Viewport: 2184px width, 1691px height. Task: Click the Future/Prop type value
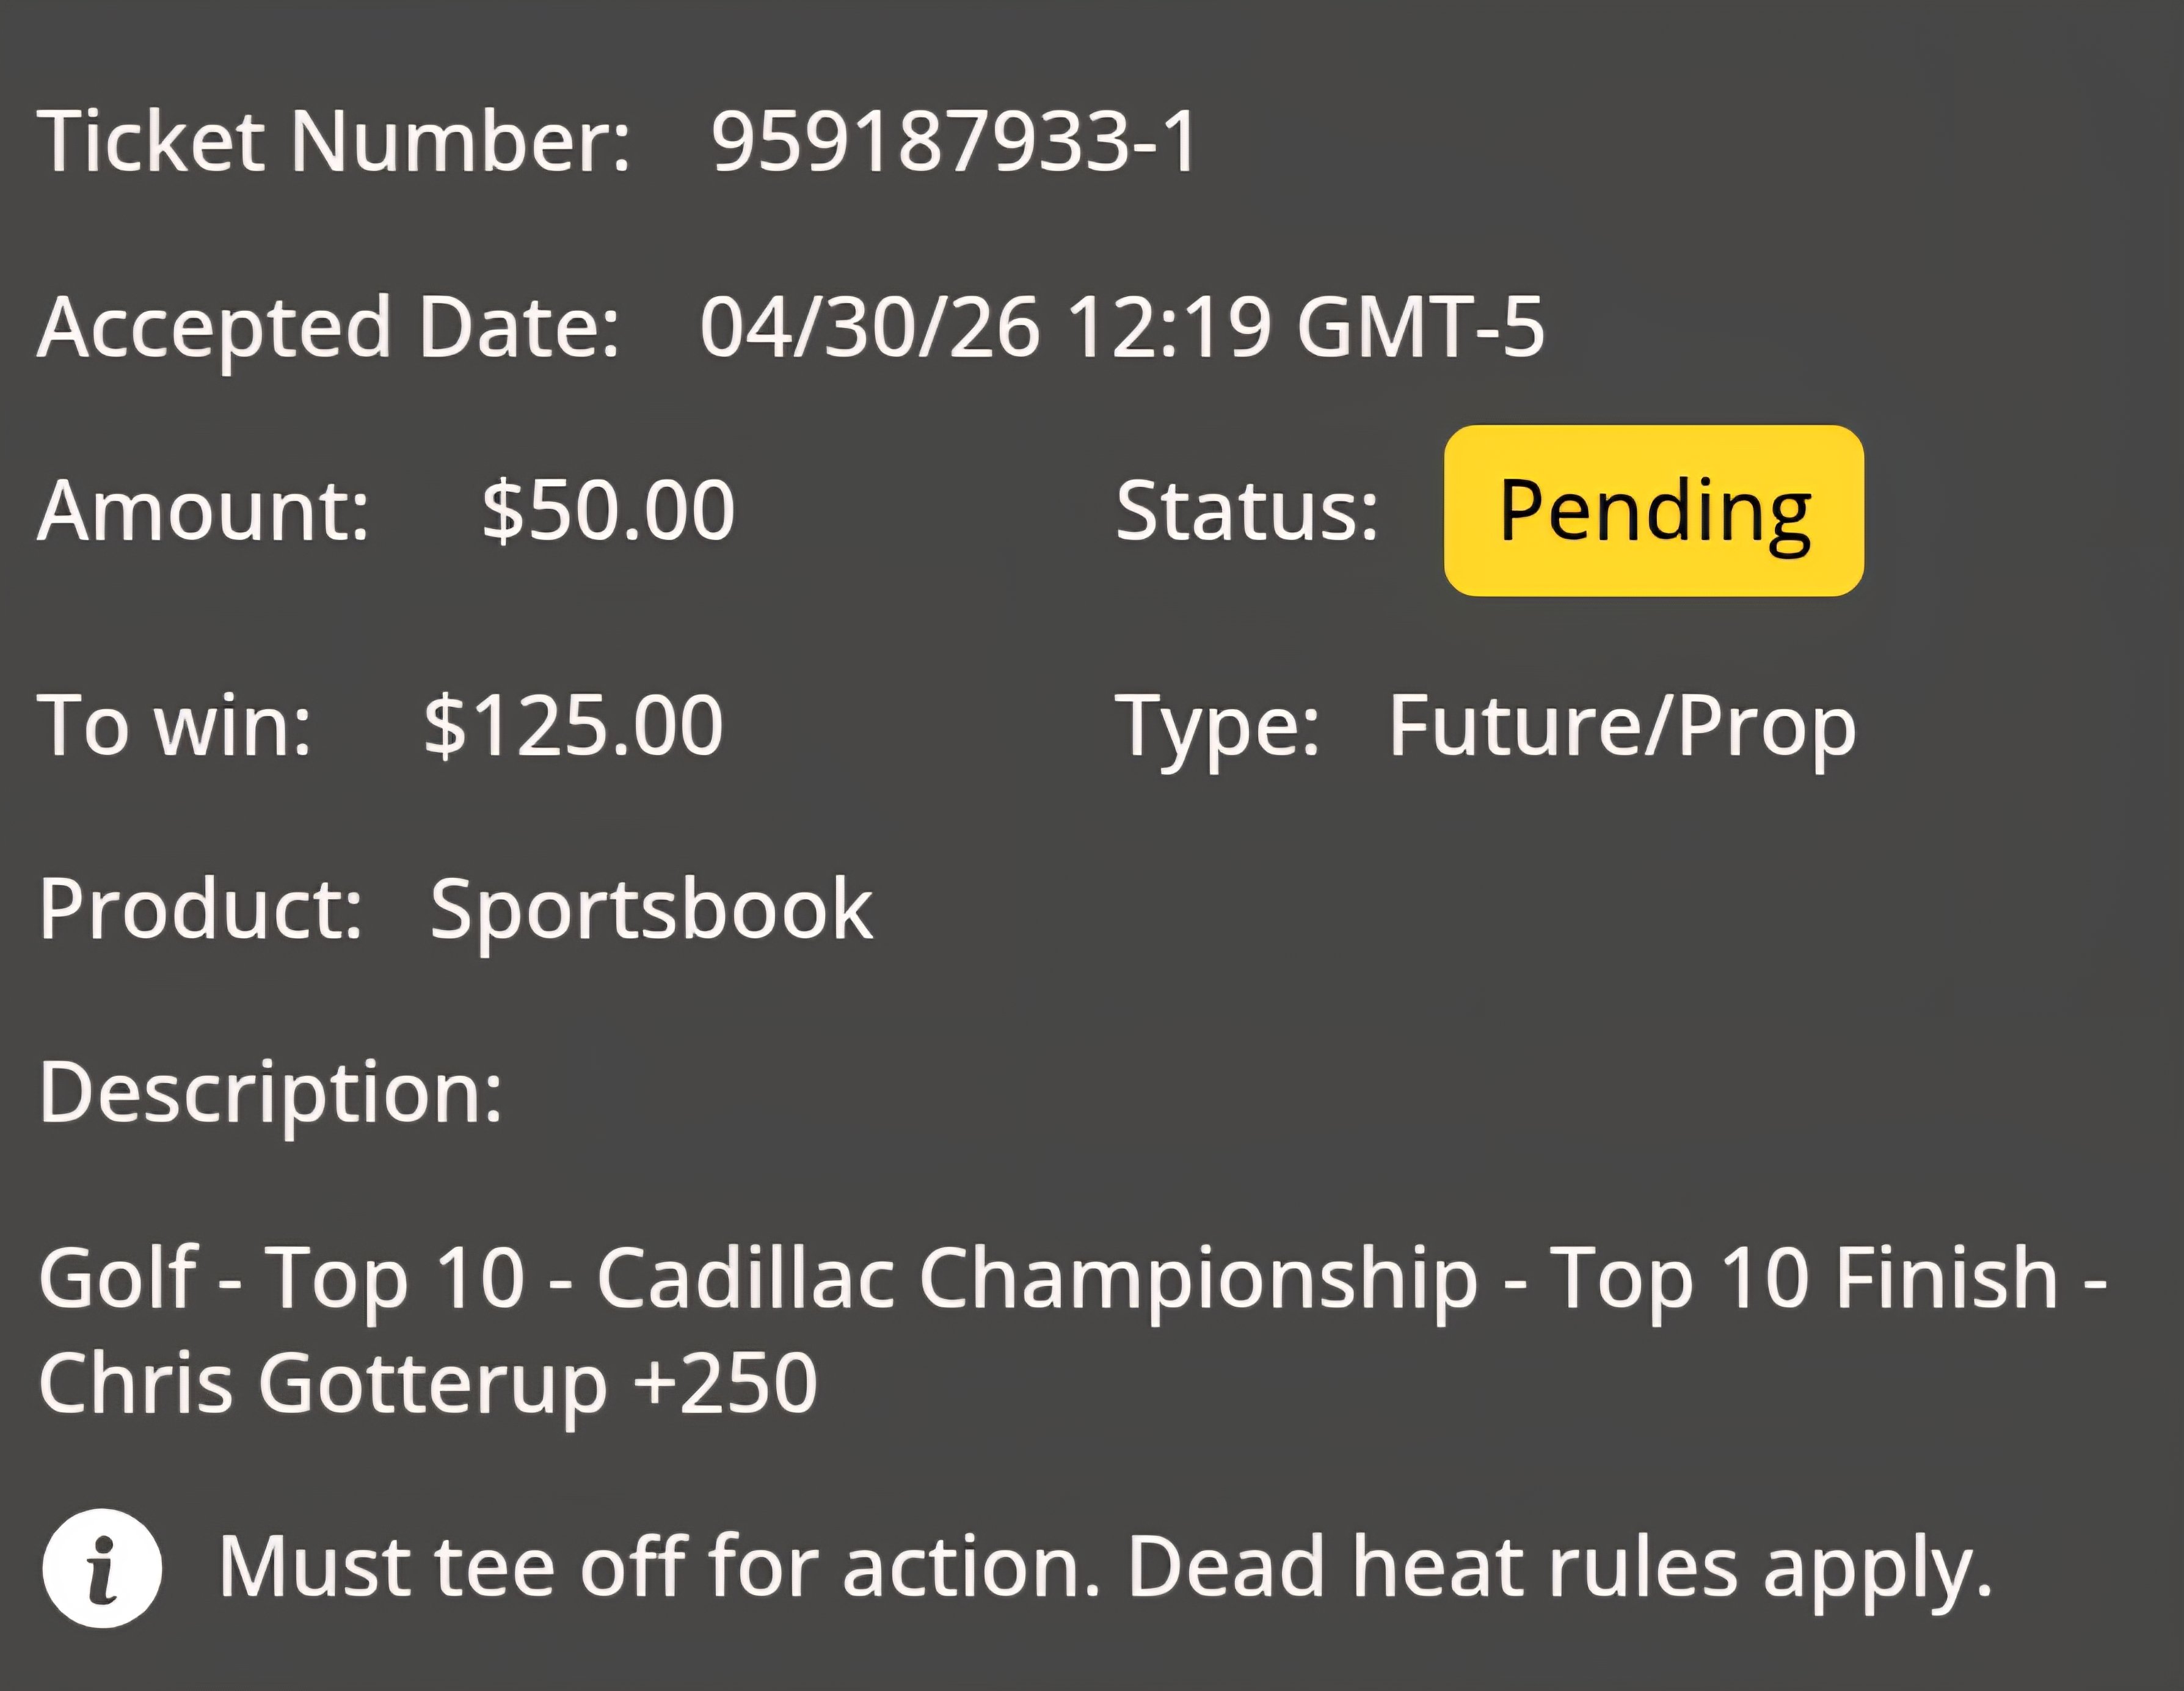pyautogui.click(x=1622, y=727)
